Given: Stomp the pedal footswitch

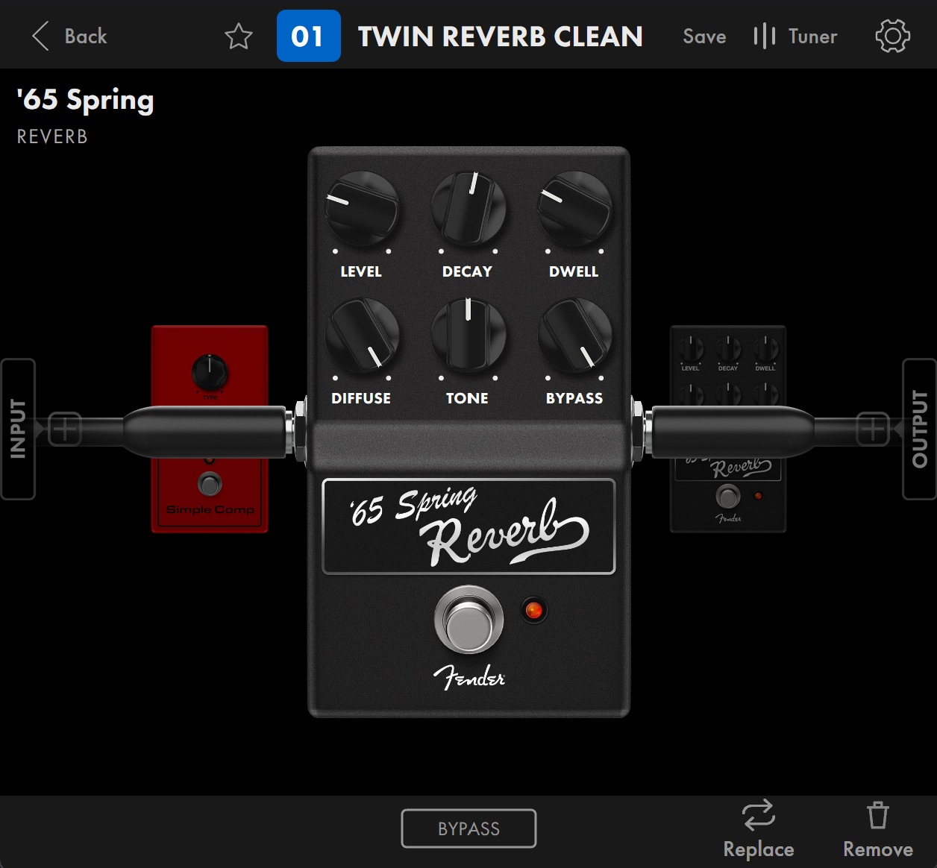Looking at the screenshot, I should pyautogui.click(x=468, y=620).
